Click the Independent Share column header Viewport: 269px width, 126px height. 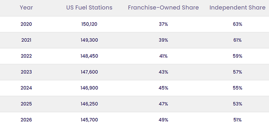(x=237, y=7)
